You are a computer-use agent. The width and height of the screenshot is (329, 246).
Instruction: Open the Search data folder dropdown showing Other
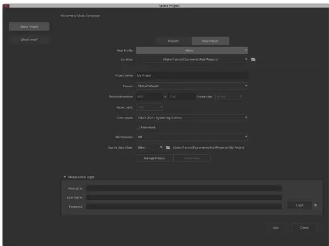click(149, 148)
